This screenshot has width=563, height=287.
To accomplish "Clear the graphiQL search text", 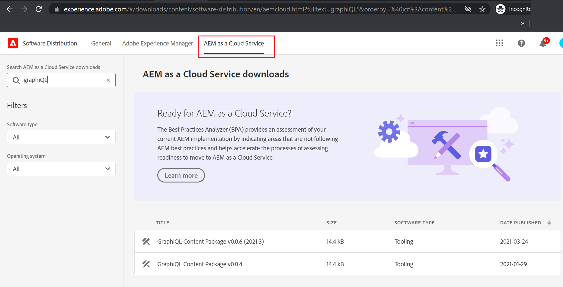I will click(x=108, y=80).
